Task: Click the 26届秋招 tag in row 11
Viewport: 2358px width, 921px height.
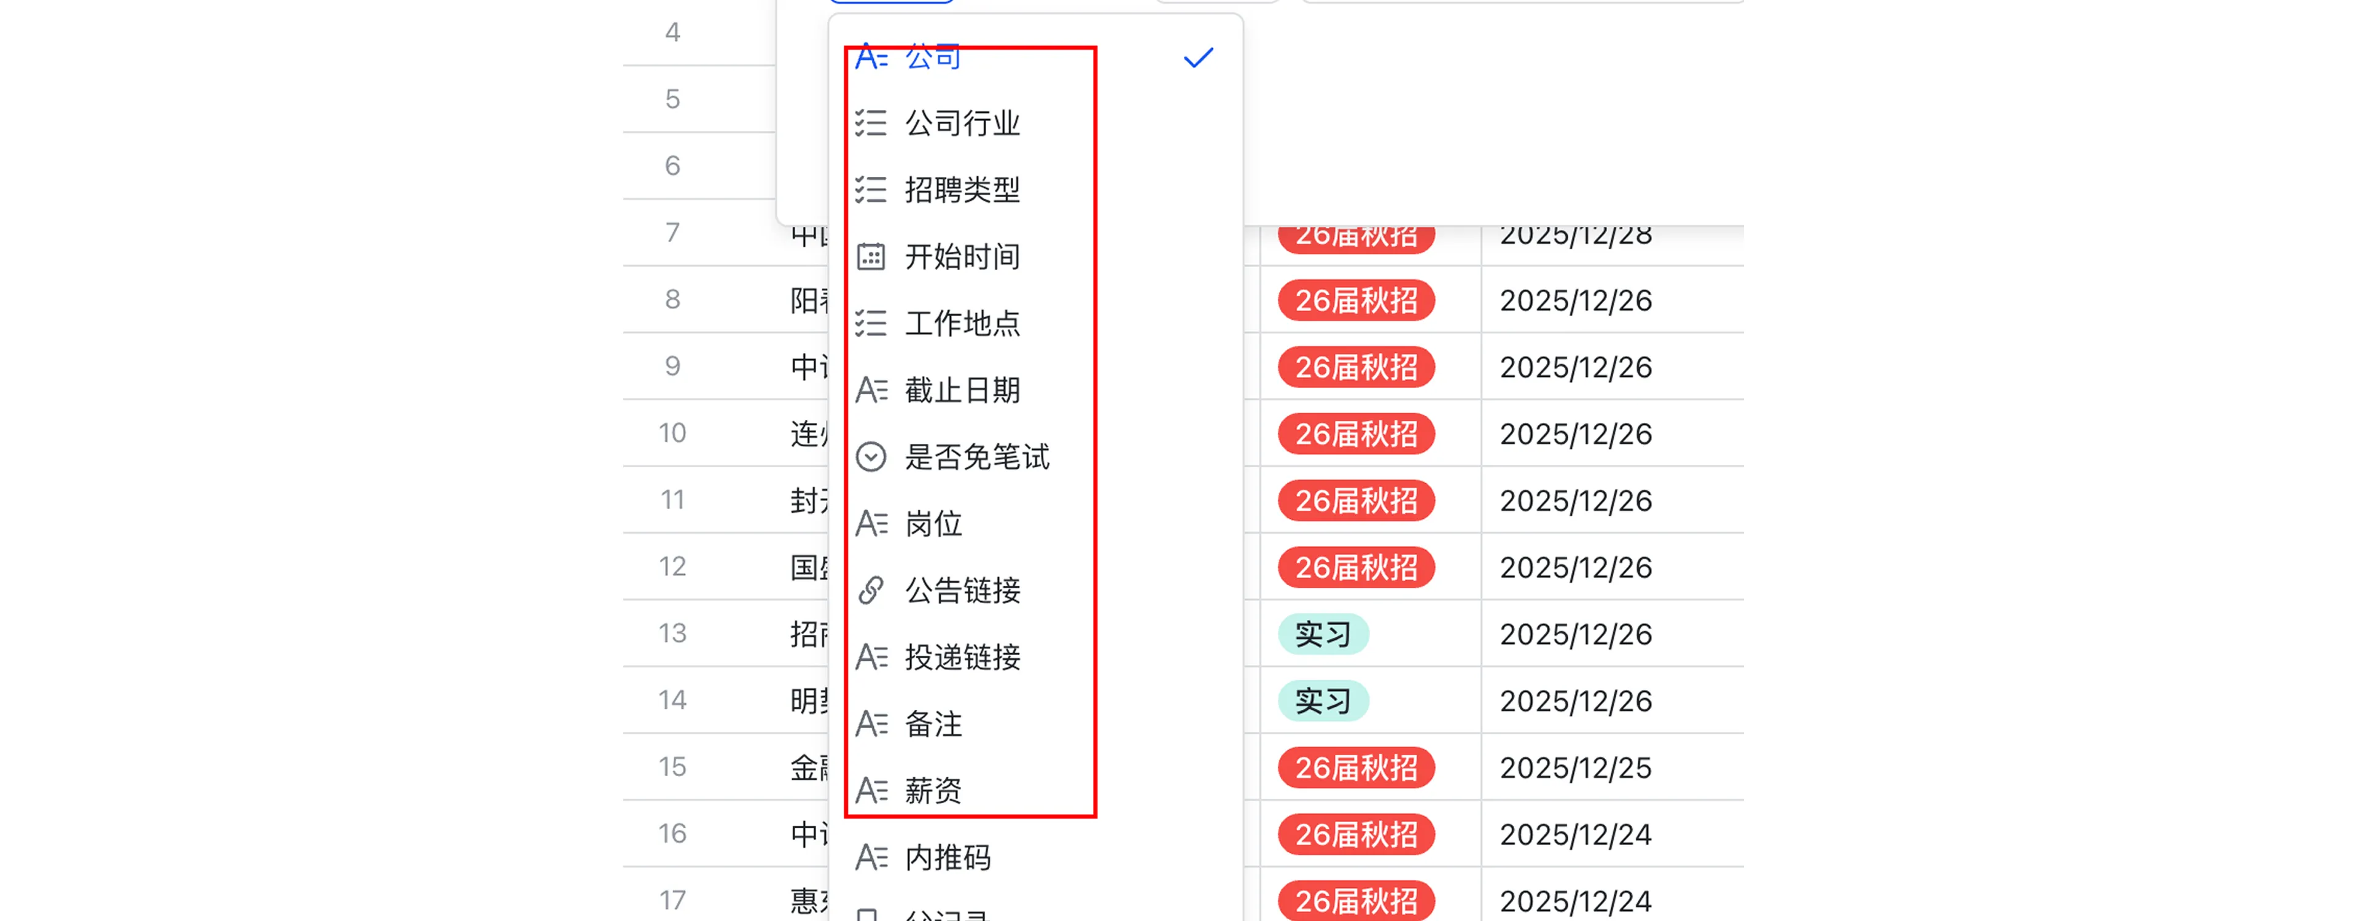Action: coord(1356,501)
